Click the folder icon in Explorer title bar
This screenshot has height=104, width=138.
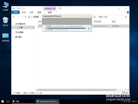[x=14, y=9]
